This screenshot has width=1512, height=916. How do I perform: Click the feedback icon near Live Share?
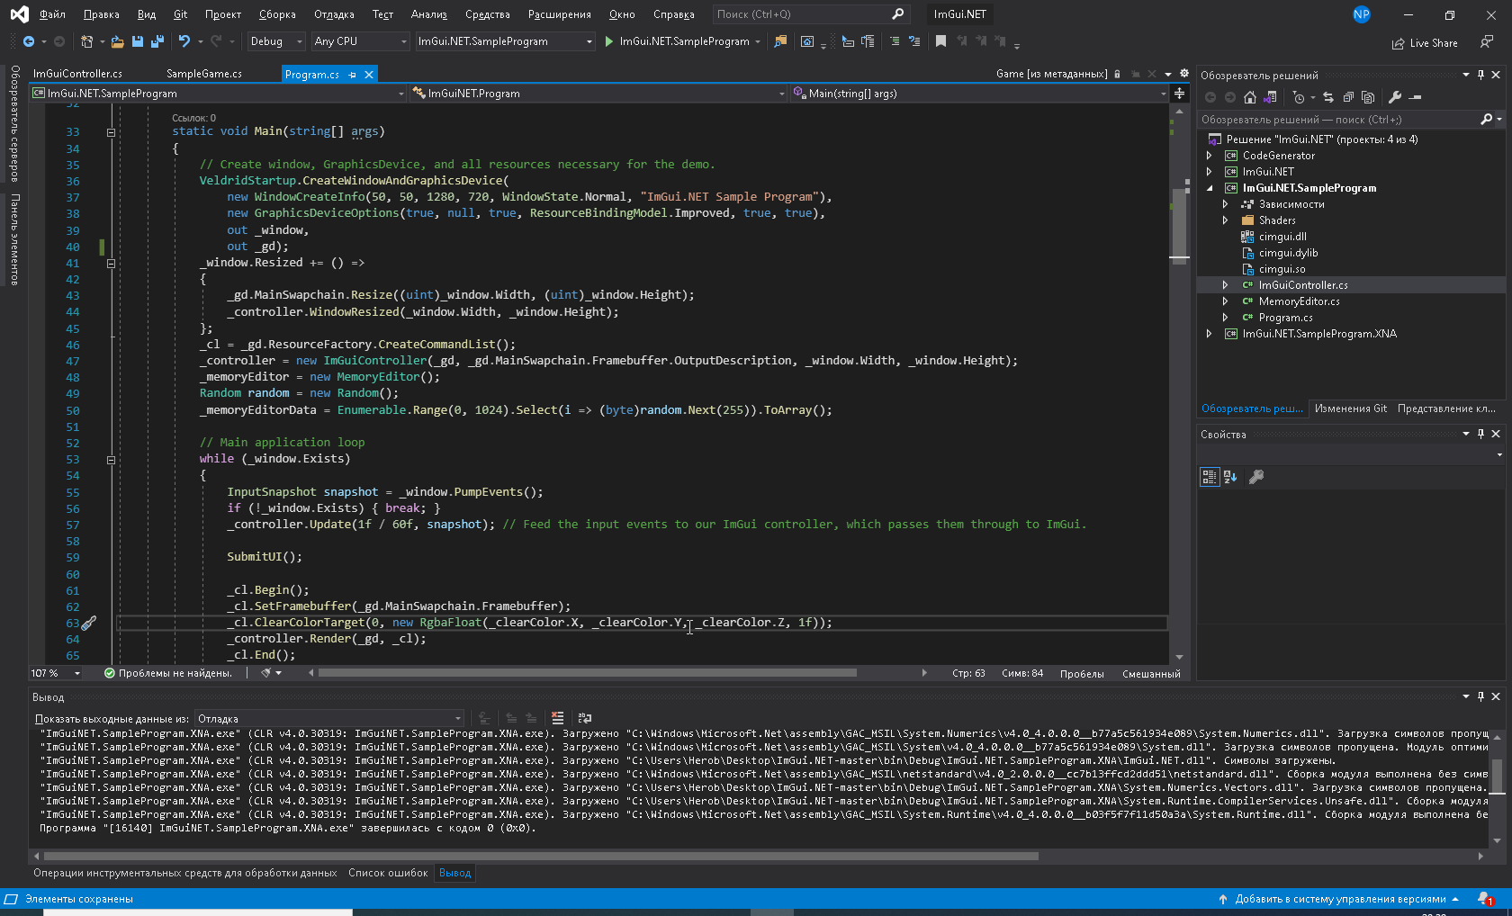coord(1487,42)
